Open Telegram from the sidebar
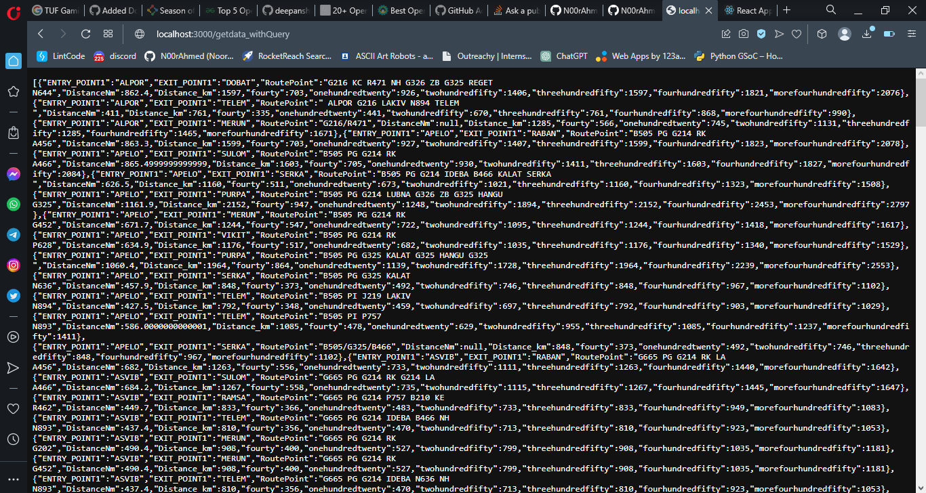 13,234
